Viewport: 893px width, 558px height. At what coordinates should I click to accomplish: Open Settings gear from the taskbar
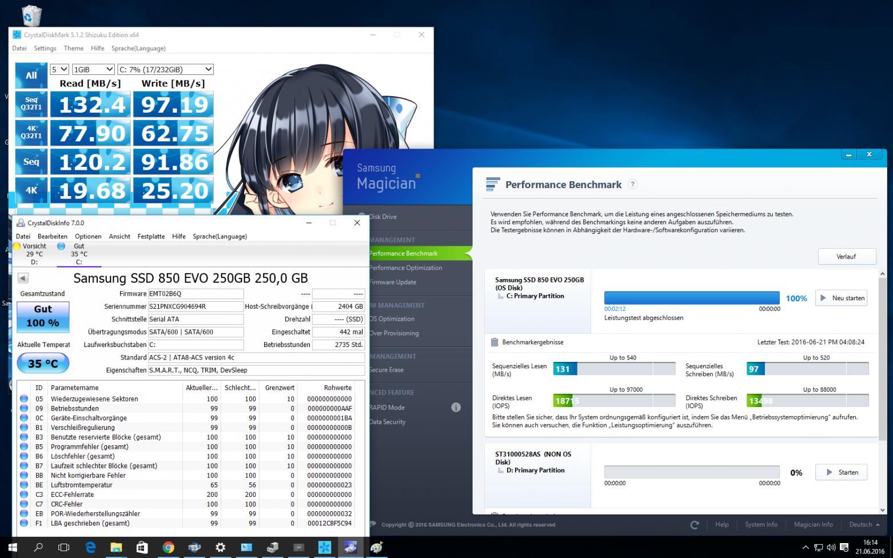tap(220, 547)
